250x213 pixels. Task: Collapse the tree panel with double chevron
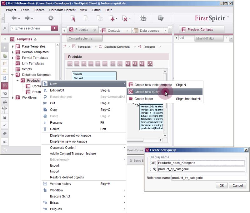(5, 39)
